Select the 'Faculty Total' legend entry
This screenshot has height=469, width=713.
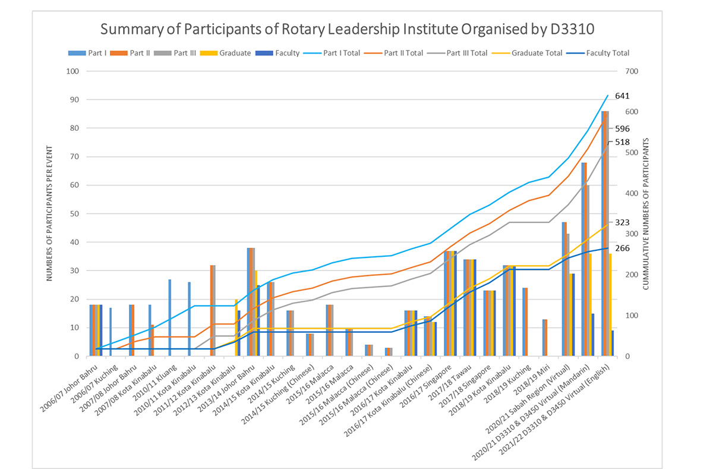point(598,53)
